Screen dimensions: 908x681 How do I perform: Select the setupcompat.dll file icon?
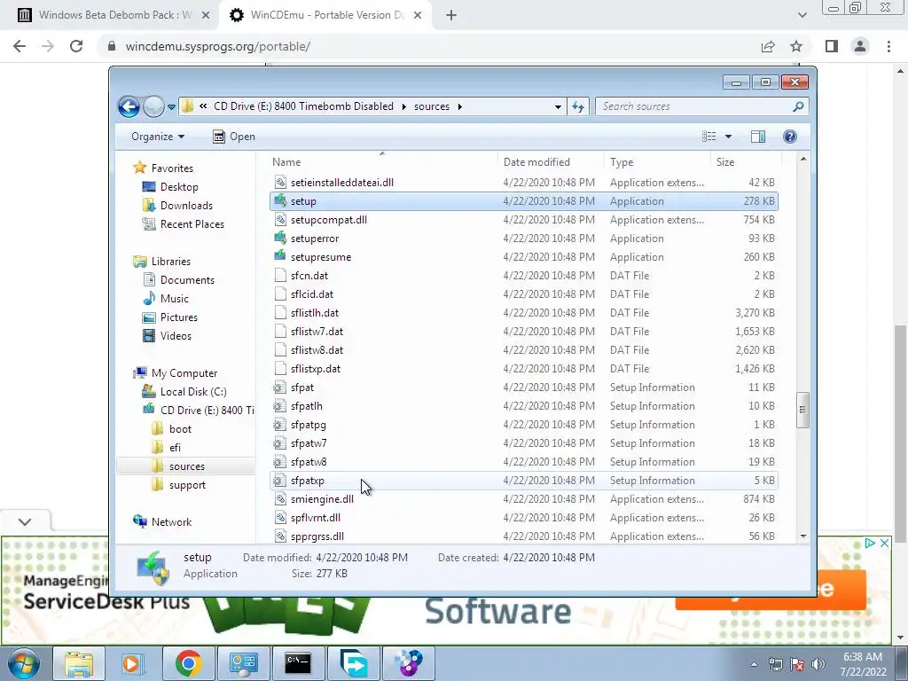pyautogui.click(x=280, y=220)
